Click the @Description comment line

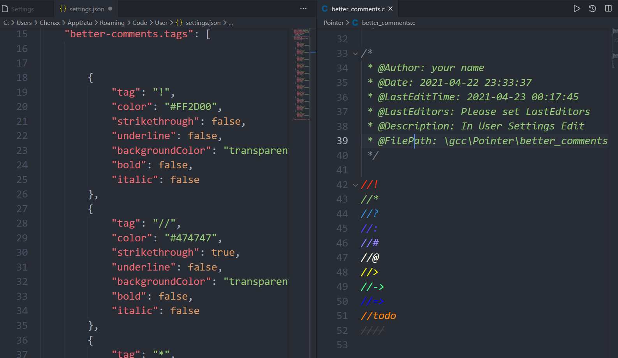click(x=476, y=126)
